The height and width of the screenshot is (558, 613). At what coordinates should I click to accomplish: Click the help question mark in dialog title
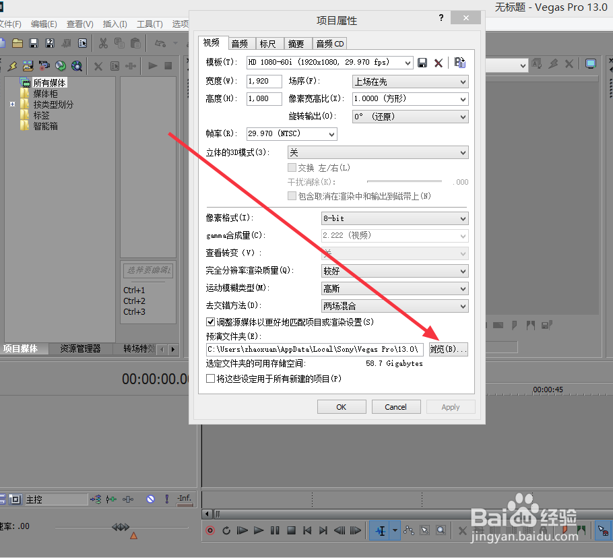(x=441, y=18)
